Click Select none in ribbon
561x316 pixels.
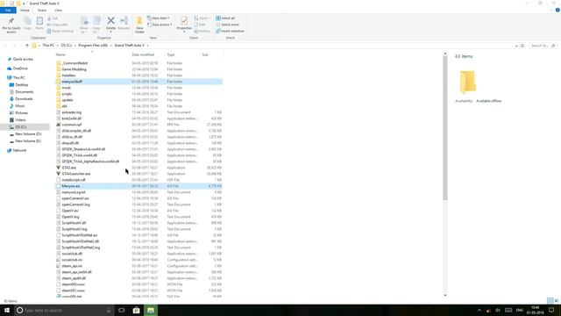(228, 25)
